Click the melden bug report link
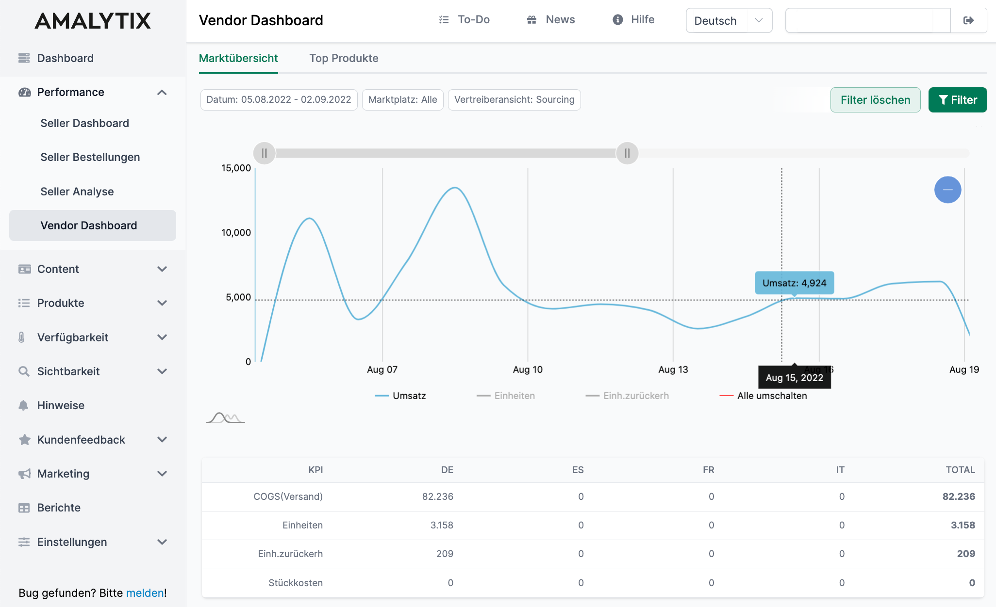 [x=145, y=593]
